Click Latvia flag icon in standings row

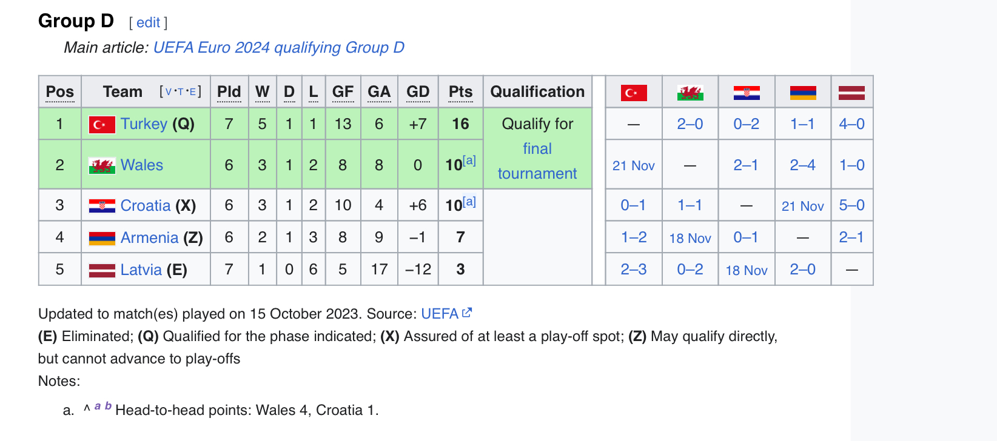point(102,270)
